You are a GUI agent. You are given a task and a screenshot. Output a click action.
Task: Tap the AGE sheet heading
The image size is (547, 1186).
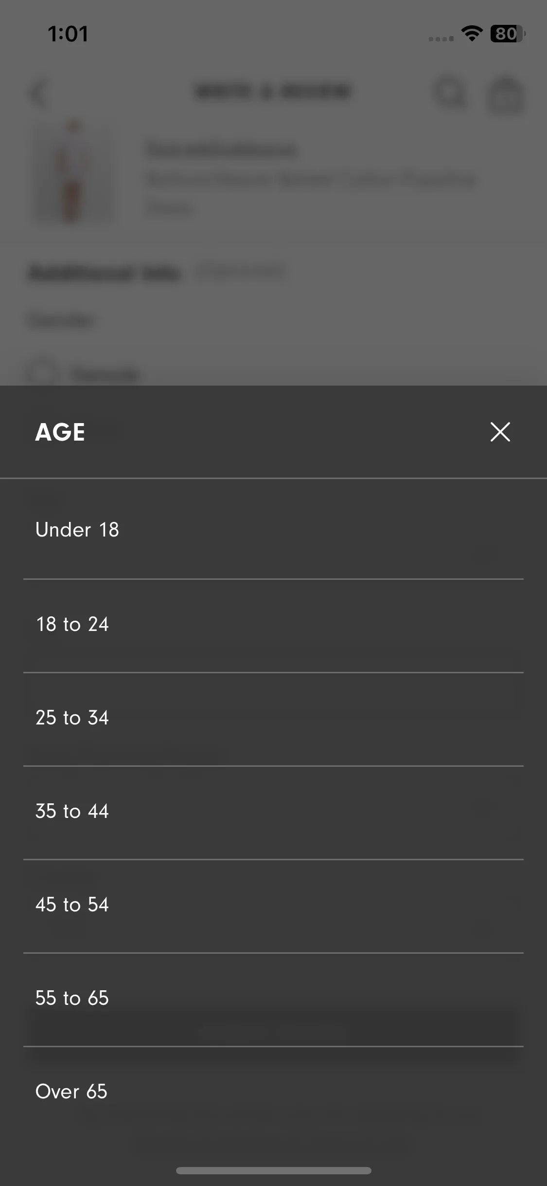click(x=60, y=432)
